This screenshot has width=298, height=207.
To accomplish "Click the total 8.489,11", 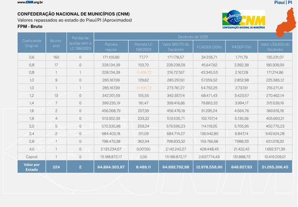I will tap(143, 167).
